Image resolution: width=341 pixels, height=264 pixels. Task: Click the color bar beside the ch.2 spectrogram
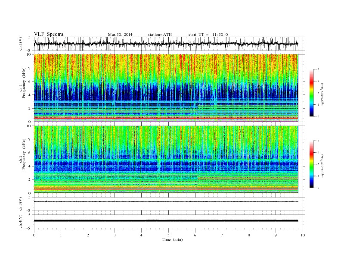(312, 164)
